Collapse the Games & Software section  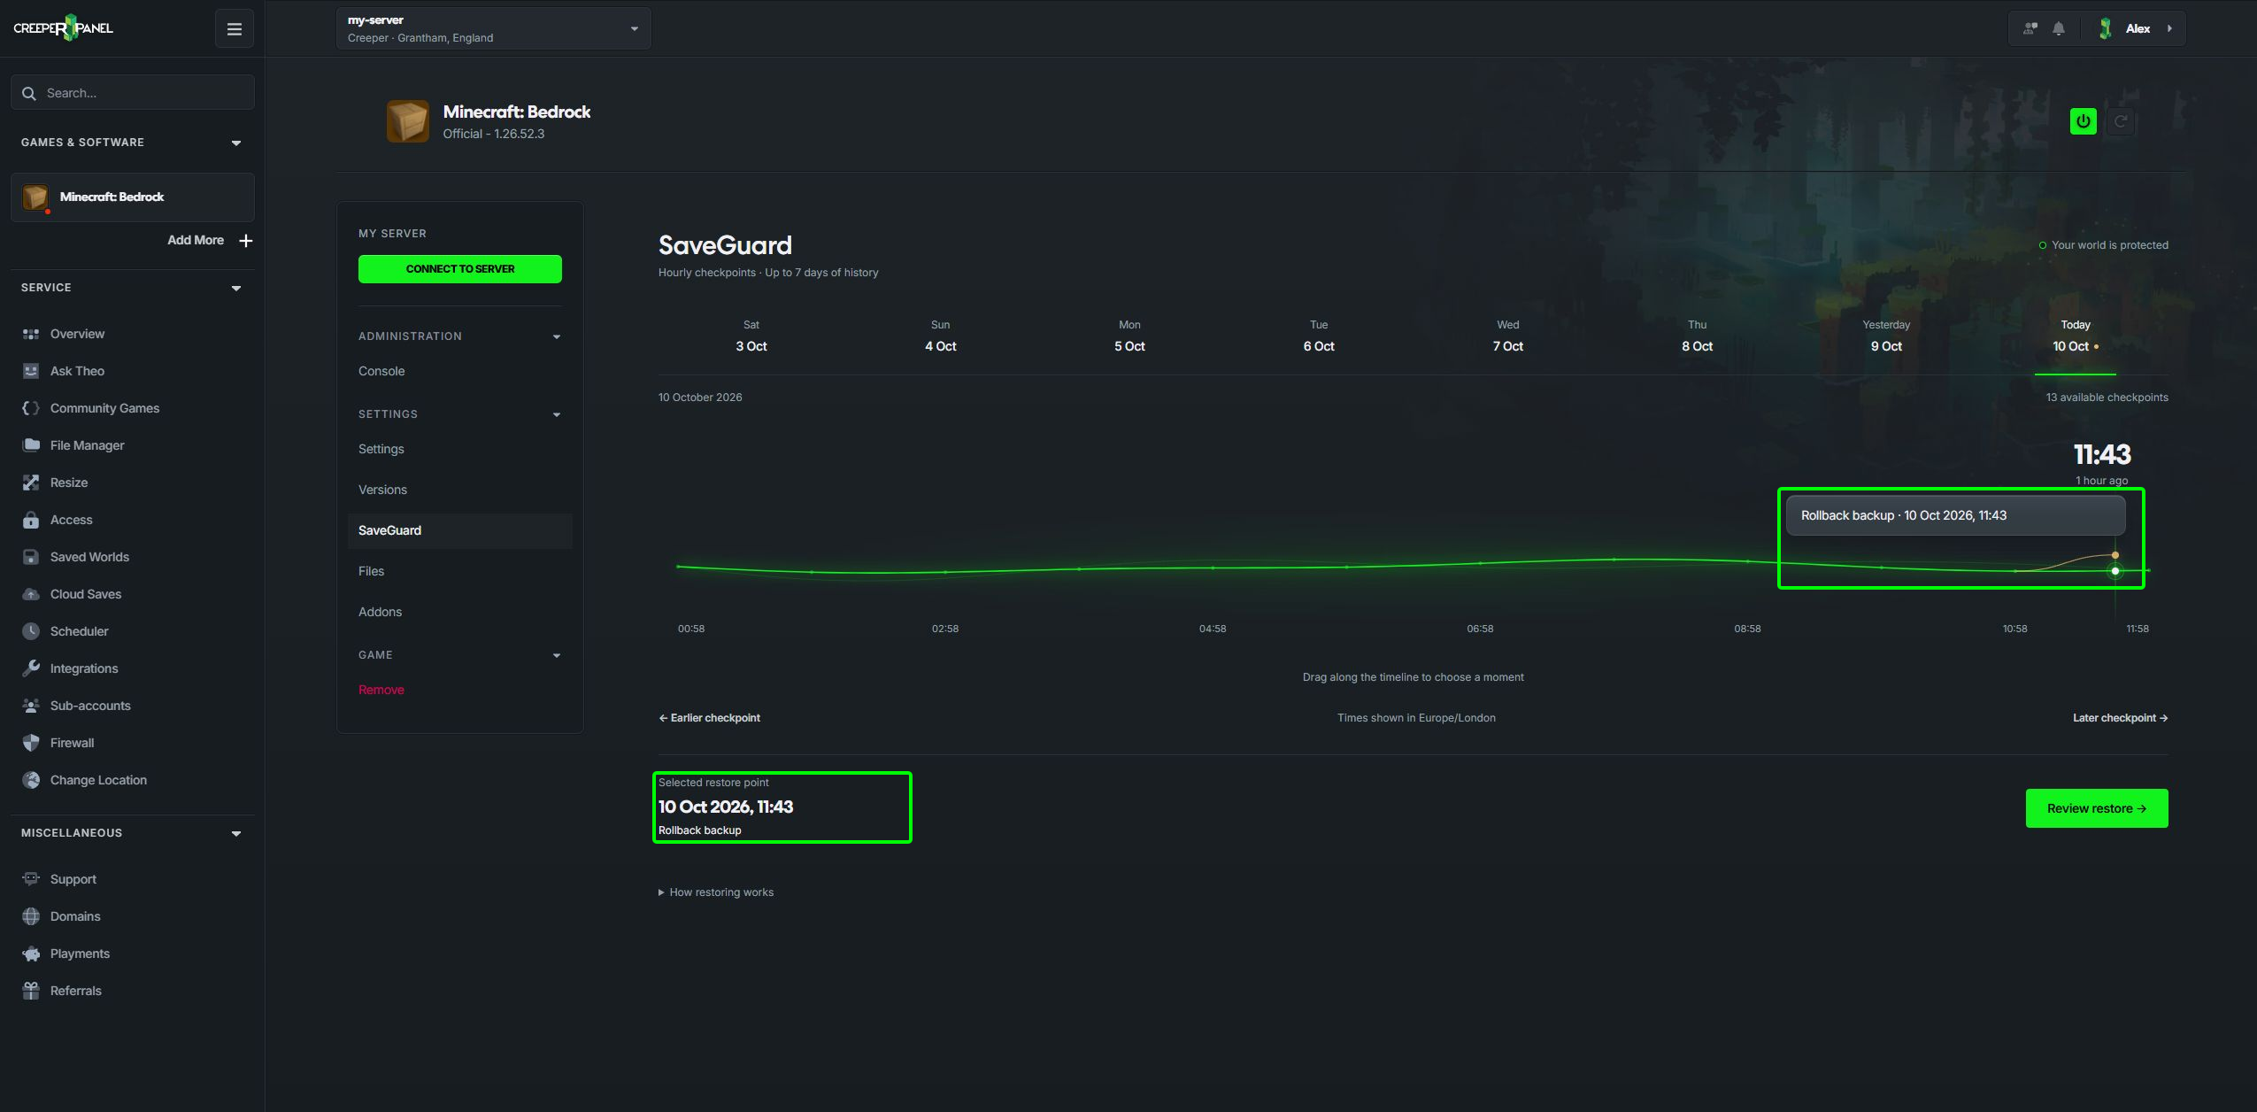click(x=236, y=143)
